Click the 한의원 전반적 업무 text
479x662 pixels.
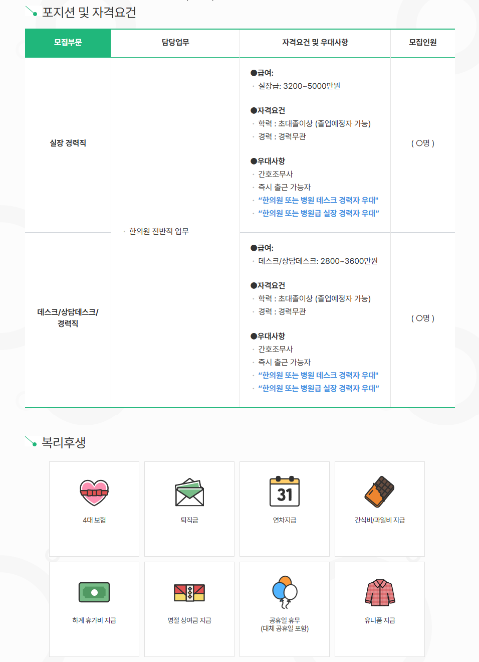pyautogui.click(x=159, y=231)
